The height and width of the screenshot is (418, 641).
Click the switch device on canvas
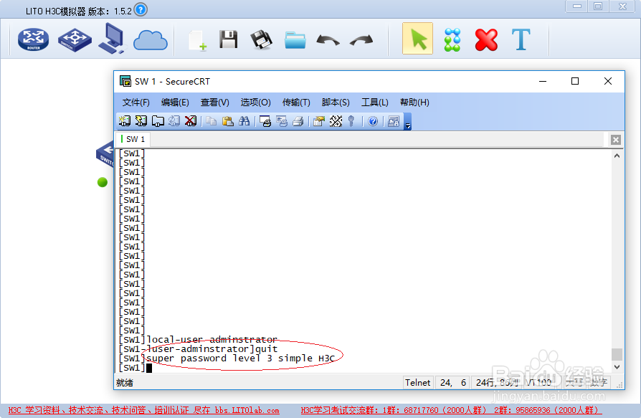point(105,153)
